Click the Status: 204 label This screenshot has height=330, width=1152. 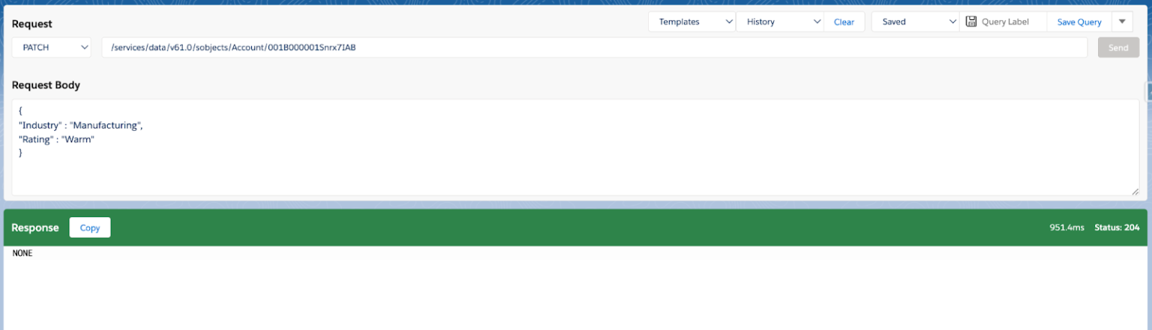click(x=1117, y=227)
